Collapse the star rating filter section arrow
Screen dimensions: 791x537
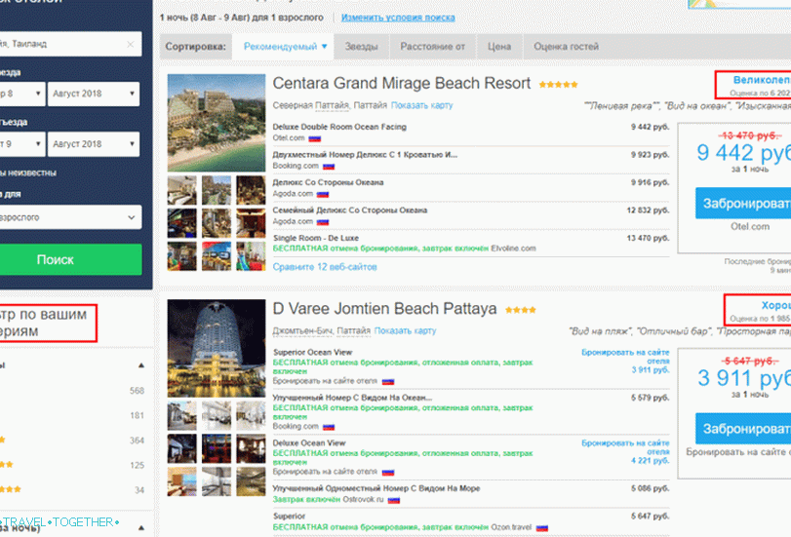coord(141,365)
